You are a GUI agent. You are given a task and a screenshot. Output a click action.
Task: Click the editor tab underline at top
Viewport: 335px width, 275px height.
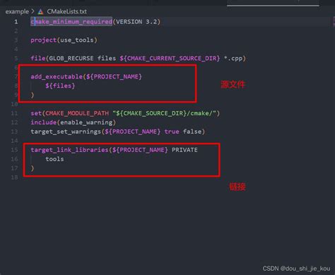point(273,5)
